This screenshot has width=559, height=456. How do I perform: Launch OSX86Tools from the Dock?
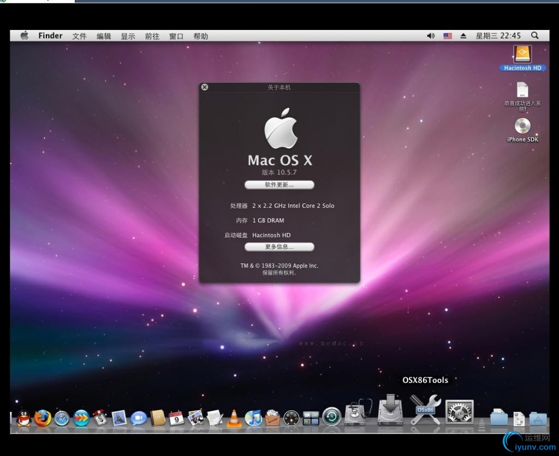[425, 410]
